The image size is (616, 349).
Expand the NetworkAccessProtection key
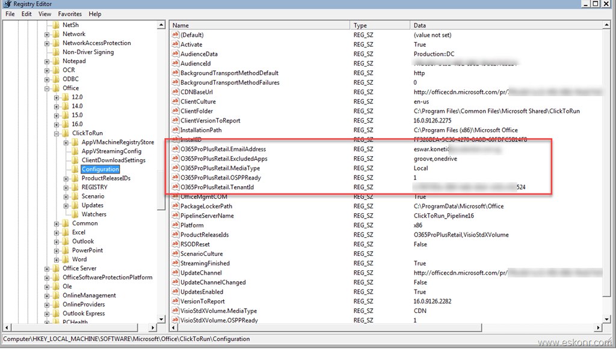click(x=47, y=43)
